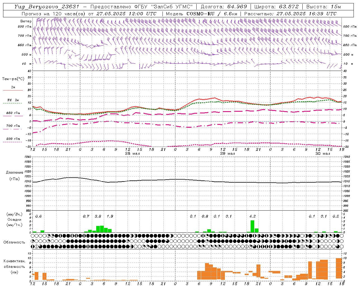
Task: Click the tallest green precipitation bar under 4.2
Action: pyautogui.click(x=252, y=226)
